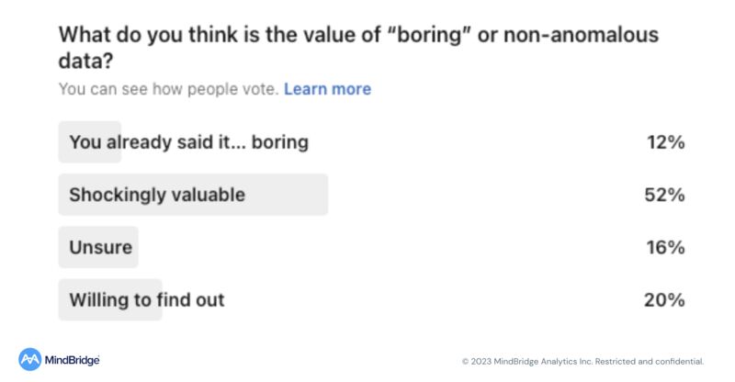Click the 16% vote percentage
Image resolution: width=735 pixels, height=382 pixels.
[665, 247]
